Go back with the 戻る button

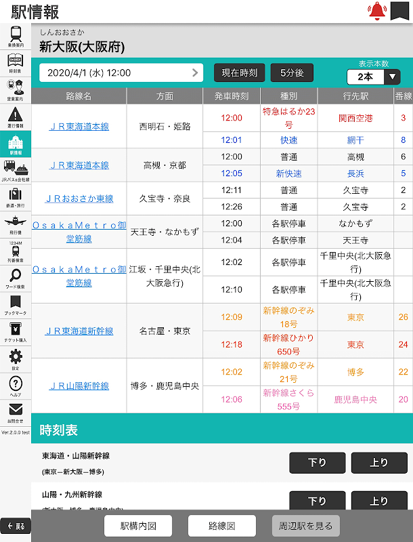click(16, 526)
